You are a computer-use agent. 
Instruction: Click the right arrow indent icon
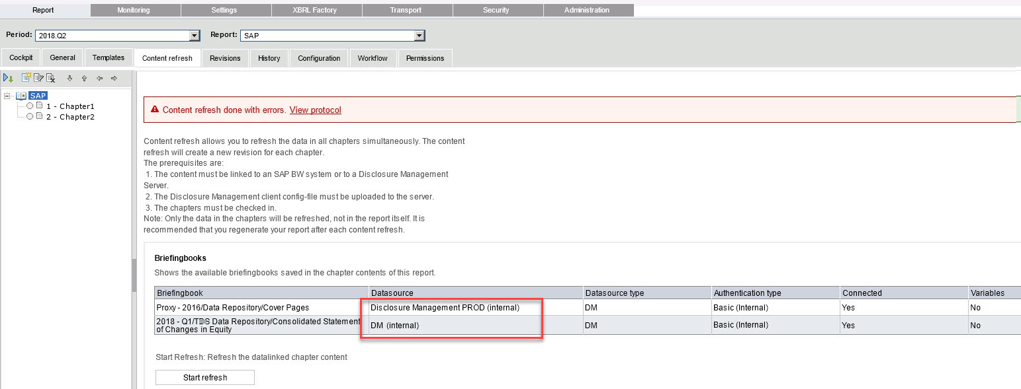[x=114, y=78]
